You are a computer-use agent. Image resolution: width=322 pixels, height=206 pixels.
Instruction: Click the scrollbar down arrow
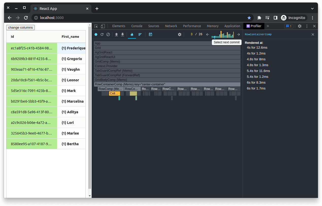(89, 196)
